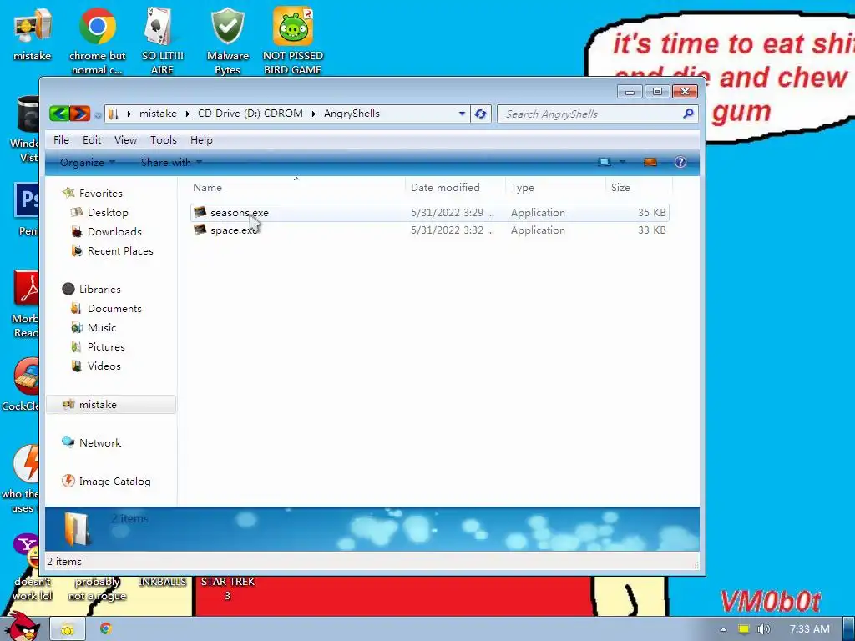Click the volume speaker tray icon
The image size is (855, 641).
pyautogui.click(x=763, y=629)
